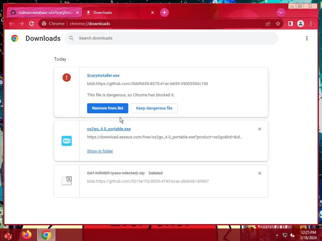
Task: Click Remove from list button
Action: pyautogui.click(x=108, y=108)
